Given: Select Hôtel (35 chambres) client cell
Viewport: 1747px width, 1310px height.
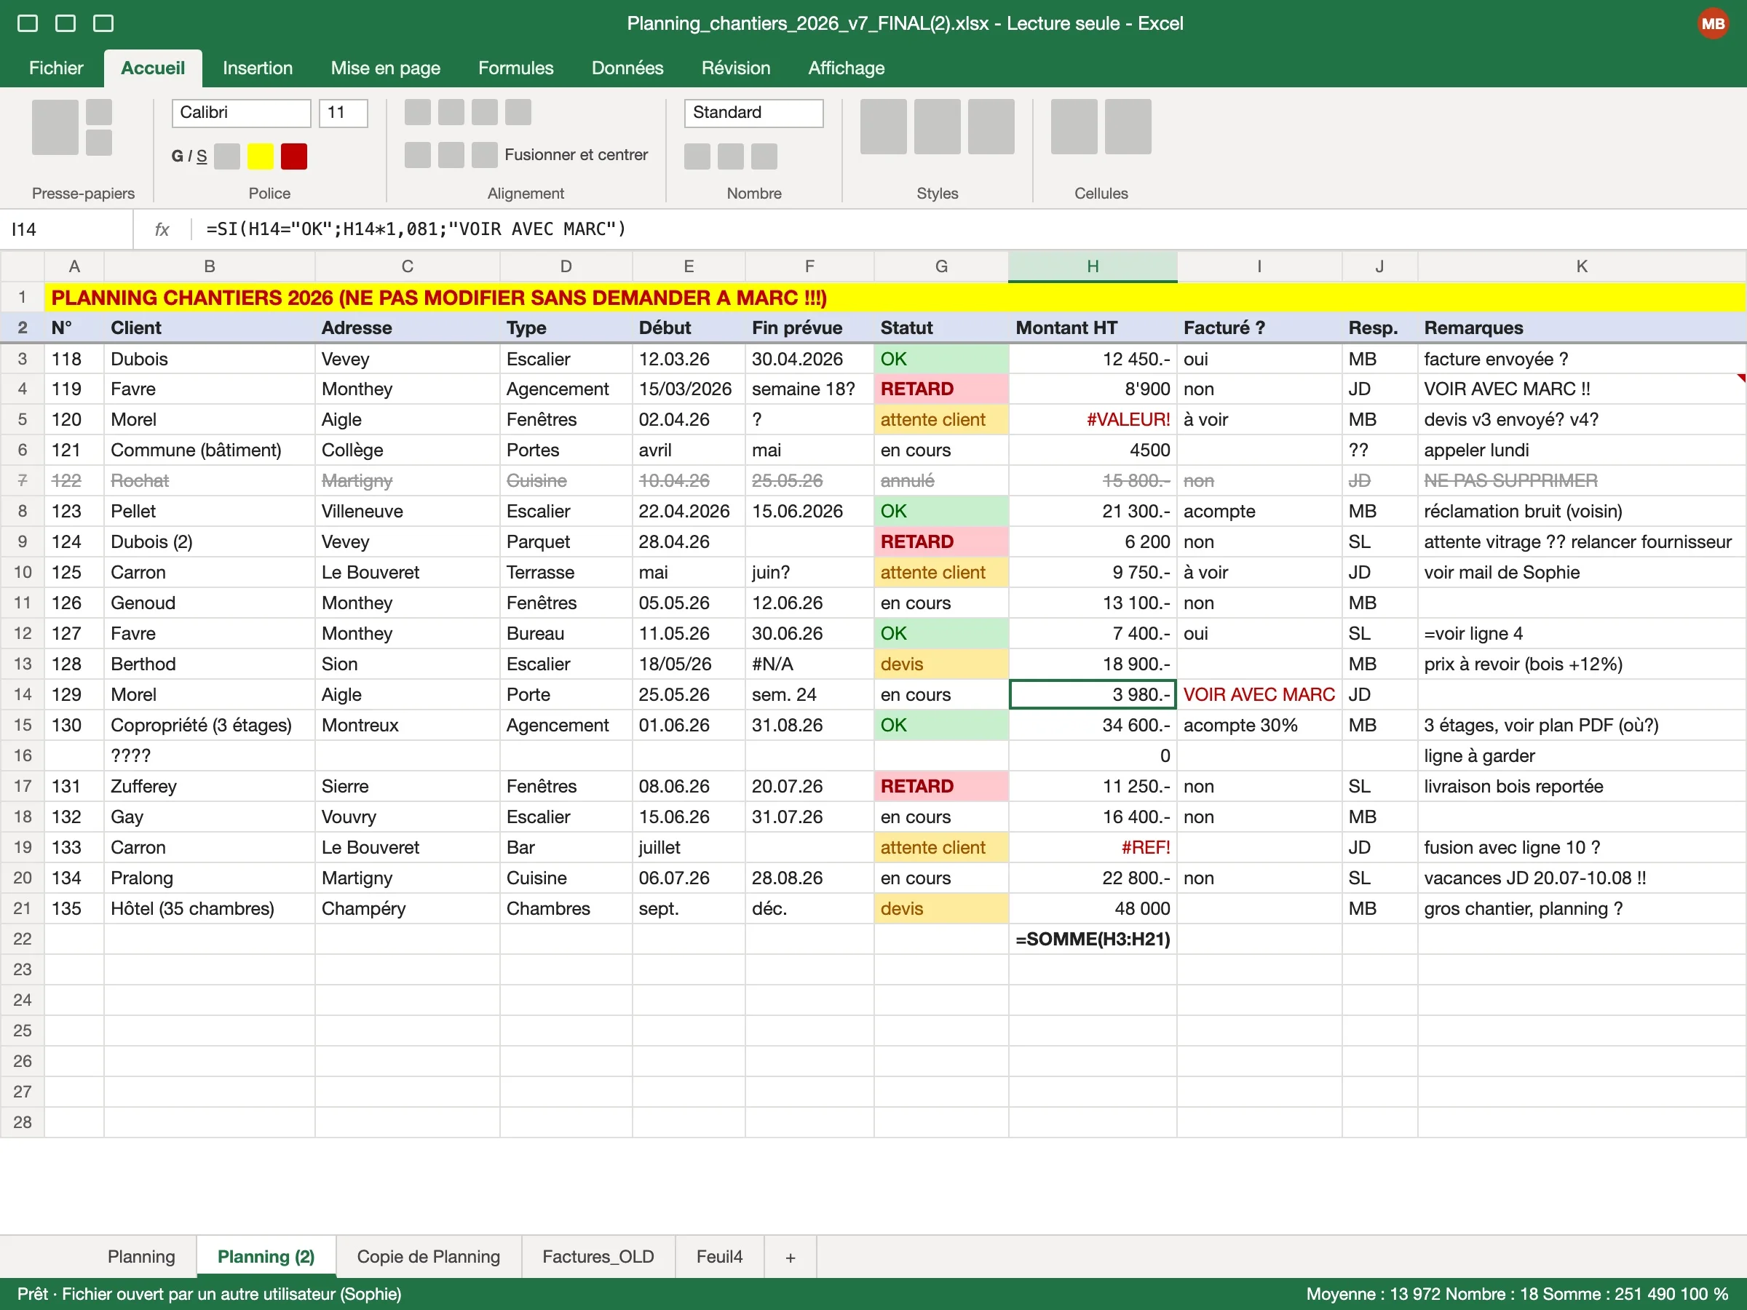Looking at the screenshot, I should [x=210, y=908].
